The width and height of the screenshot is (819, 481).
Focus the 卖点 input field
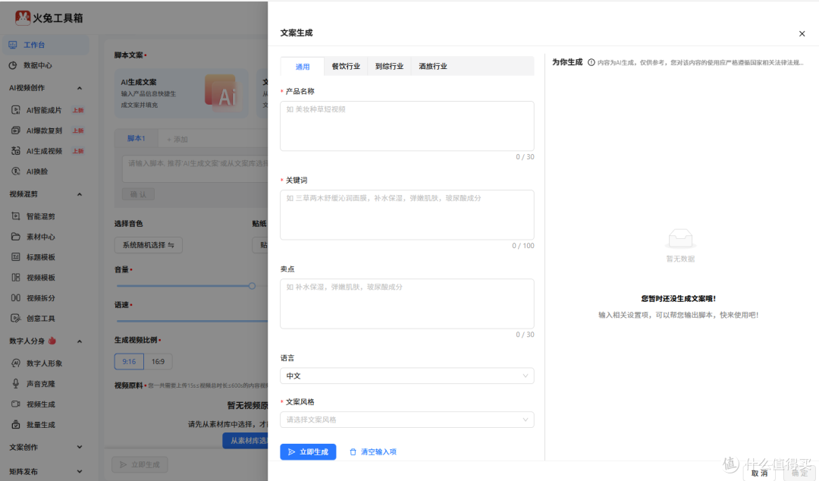(x=407, y=303)
